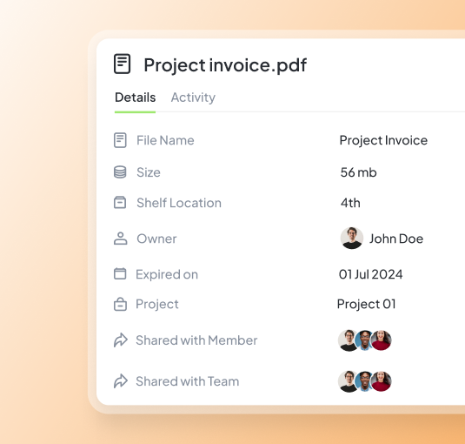The height and width of the screenshot is (444, 465).
Task: Click the Expired on calendar icon
Action: 120,273
